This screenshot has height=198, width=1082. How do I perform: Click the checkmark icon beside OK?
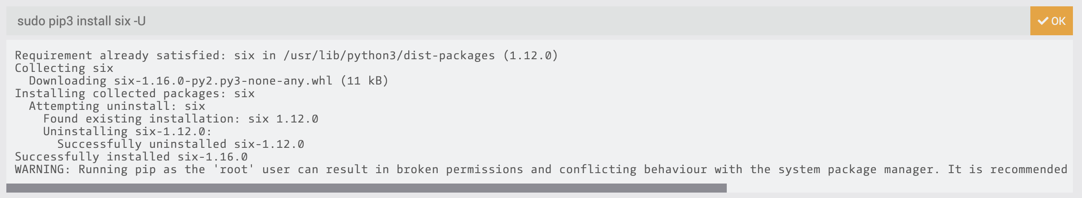pos(1043,21)
